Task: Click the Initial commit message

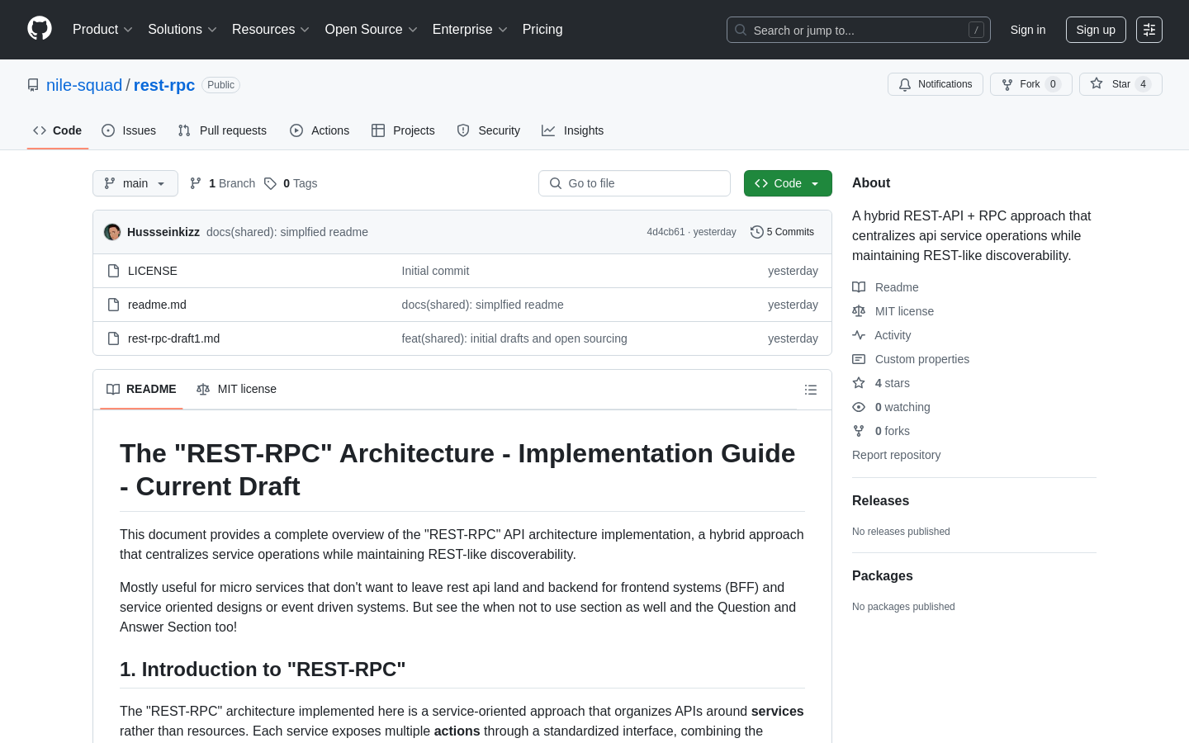Action: click(x=435, y=271)
